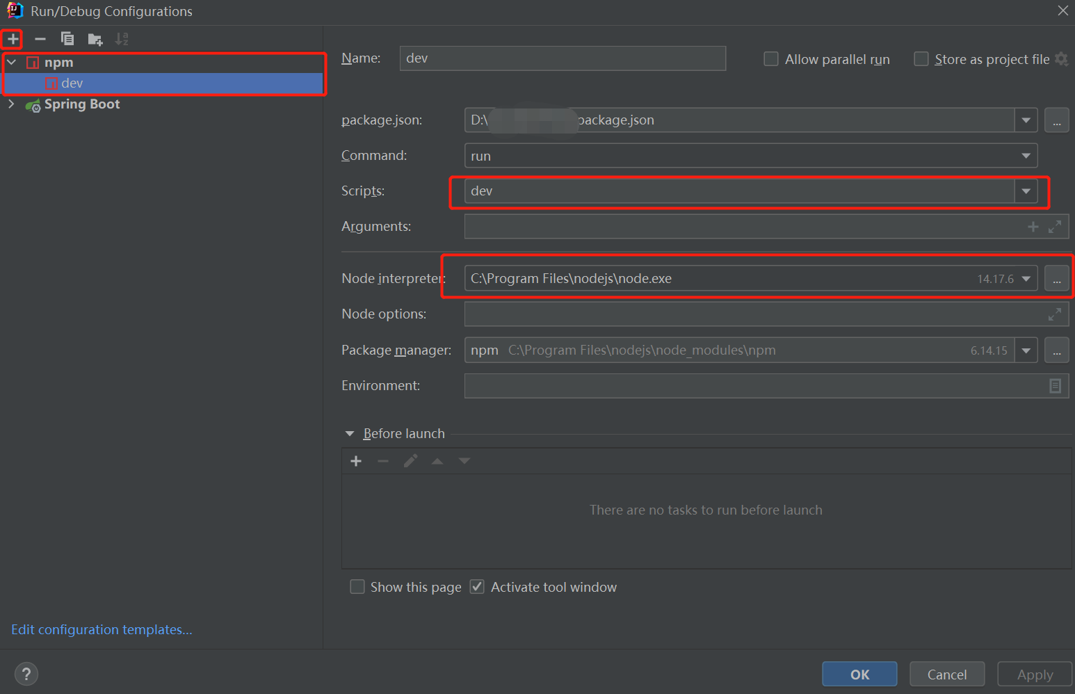
Task: Sort configurations alphabetically
Action: coord(122,39)
